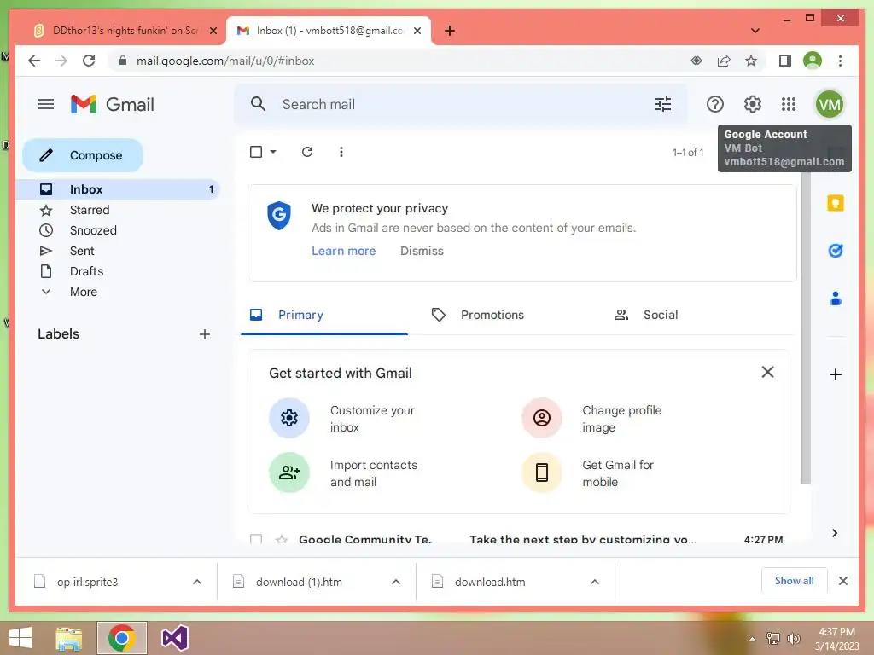Screen dimensions: 874x655
Task: Click the Gmail page vertical scrollbar
Action: (806, 328)
